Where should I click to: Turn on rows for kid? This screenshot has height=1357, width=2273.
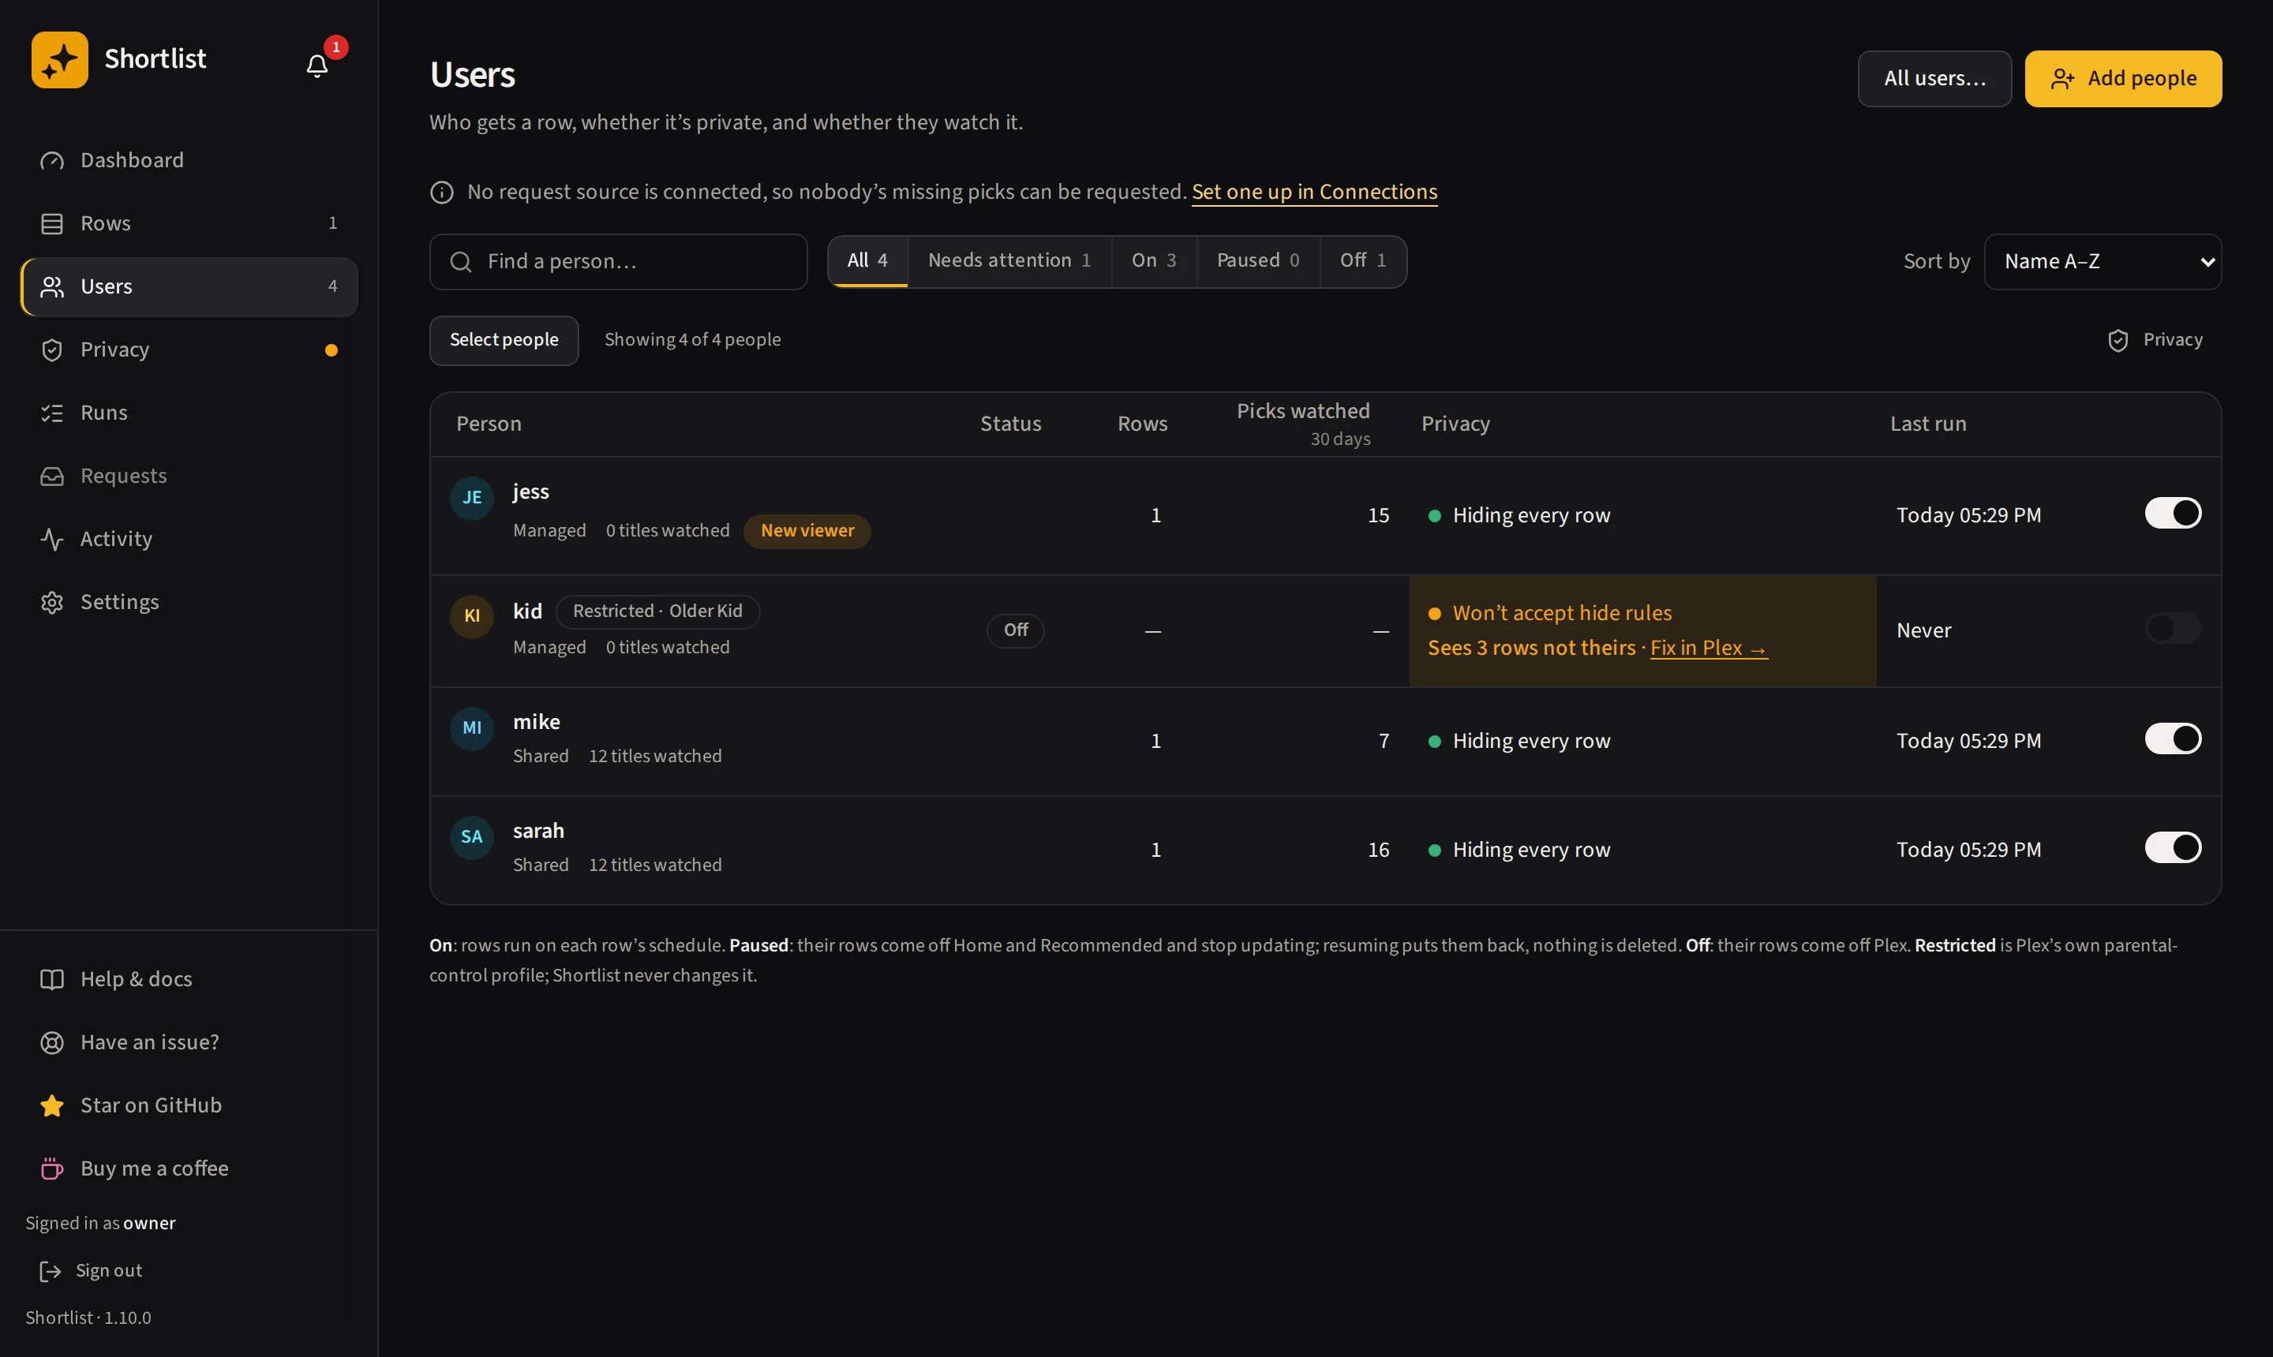[x=2173, y=628]
